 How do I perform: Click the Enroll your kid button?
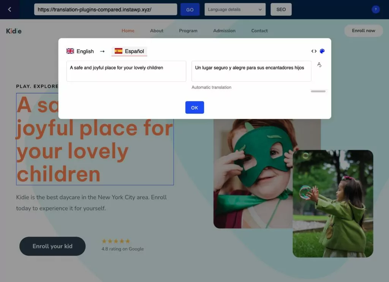tap(52, 246)
